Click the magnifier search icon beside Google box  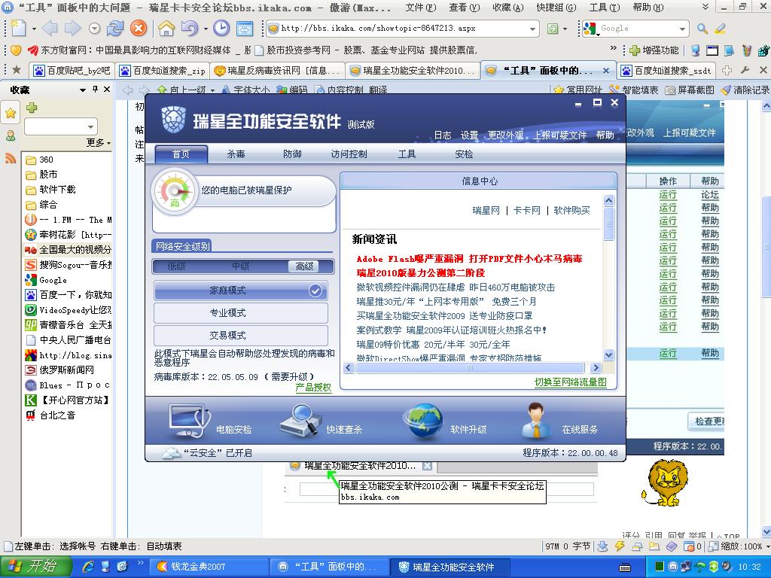(702, 29)
